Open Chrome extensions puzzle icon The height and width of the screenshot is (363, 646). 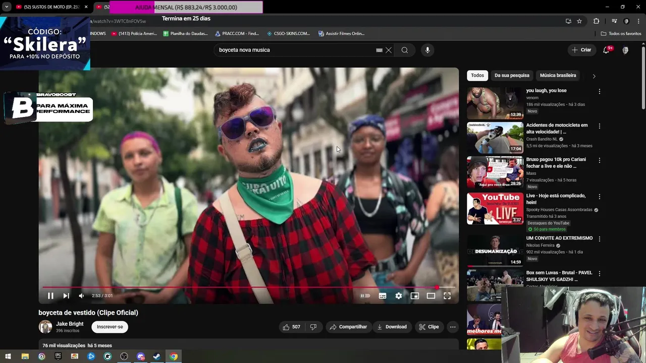[x=596, y=21]
